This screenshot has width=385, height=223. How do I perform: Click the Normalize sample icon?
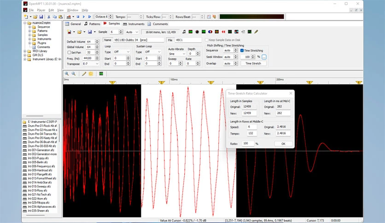pyautogui.click(x=191, y=32)
